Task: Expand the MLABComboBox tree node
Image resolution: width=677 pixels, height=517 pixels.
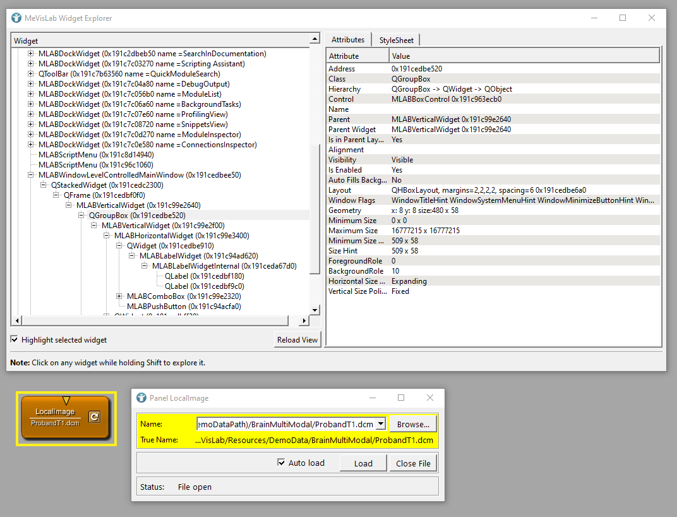Action: pyautogui.click(x=119, y=296)
